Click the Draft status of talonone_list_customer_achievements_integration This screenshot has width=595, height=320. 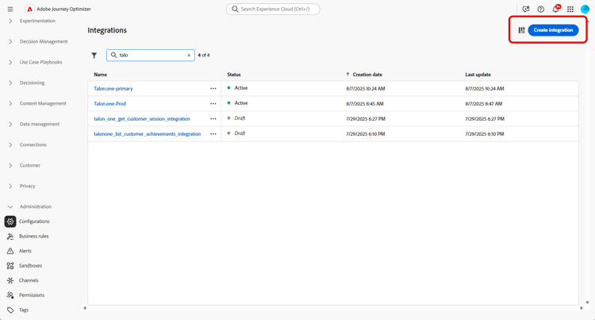coord(240,133)
